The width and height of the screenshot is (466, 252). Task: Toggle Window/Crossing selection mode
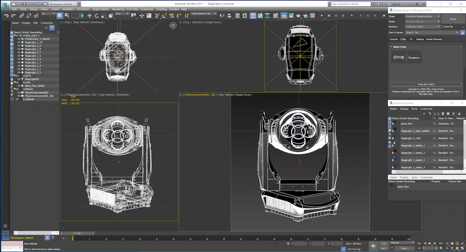click(x=81, y=15)
